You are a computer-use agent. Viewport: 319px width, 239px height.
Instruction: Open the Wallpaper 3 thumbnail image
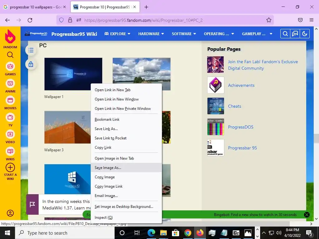point(67,127)
